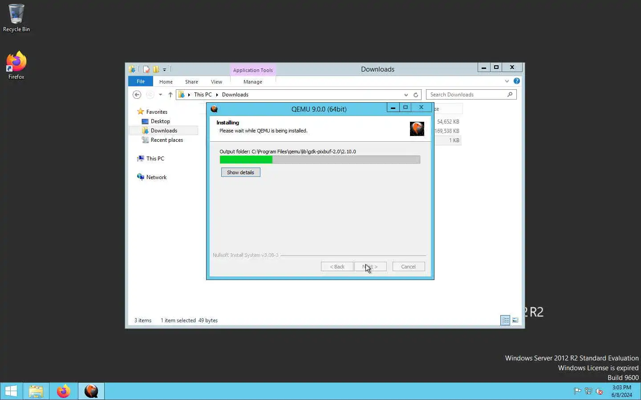Select the QEMU installer taskbar icon
Image resolution: width=641 pixels, height=400 pixels.
(91, 391)
